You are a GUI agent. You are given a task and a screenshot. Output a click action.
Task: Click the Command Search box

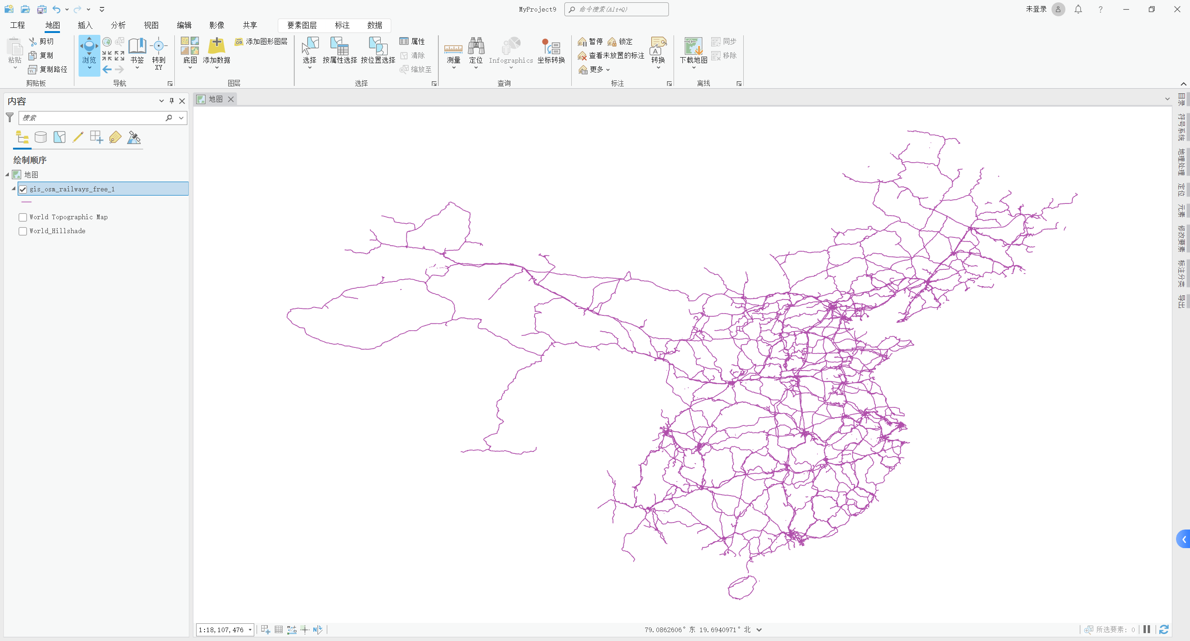click(616, 9)
